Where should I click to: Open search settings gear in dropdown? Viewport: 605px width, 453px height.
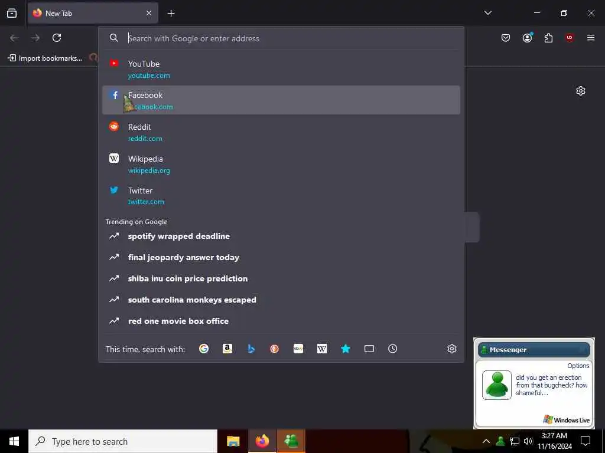(x=452, y=349)
